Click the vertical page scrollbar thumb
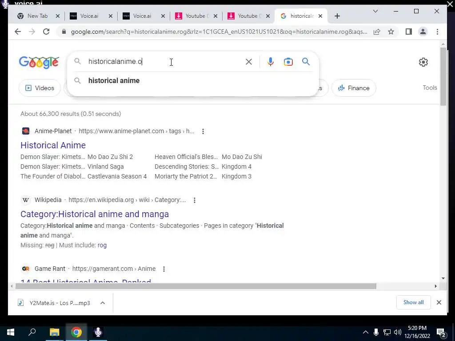Viewport: 455px width, 341px height. (443, 77)
